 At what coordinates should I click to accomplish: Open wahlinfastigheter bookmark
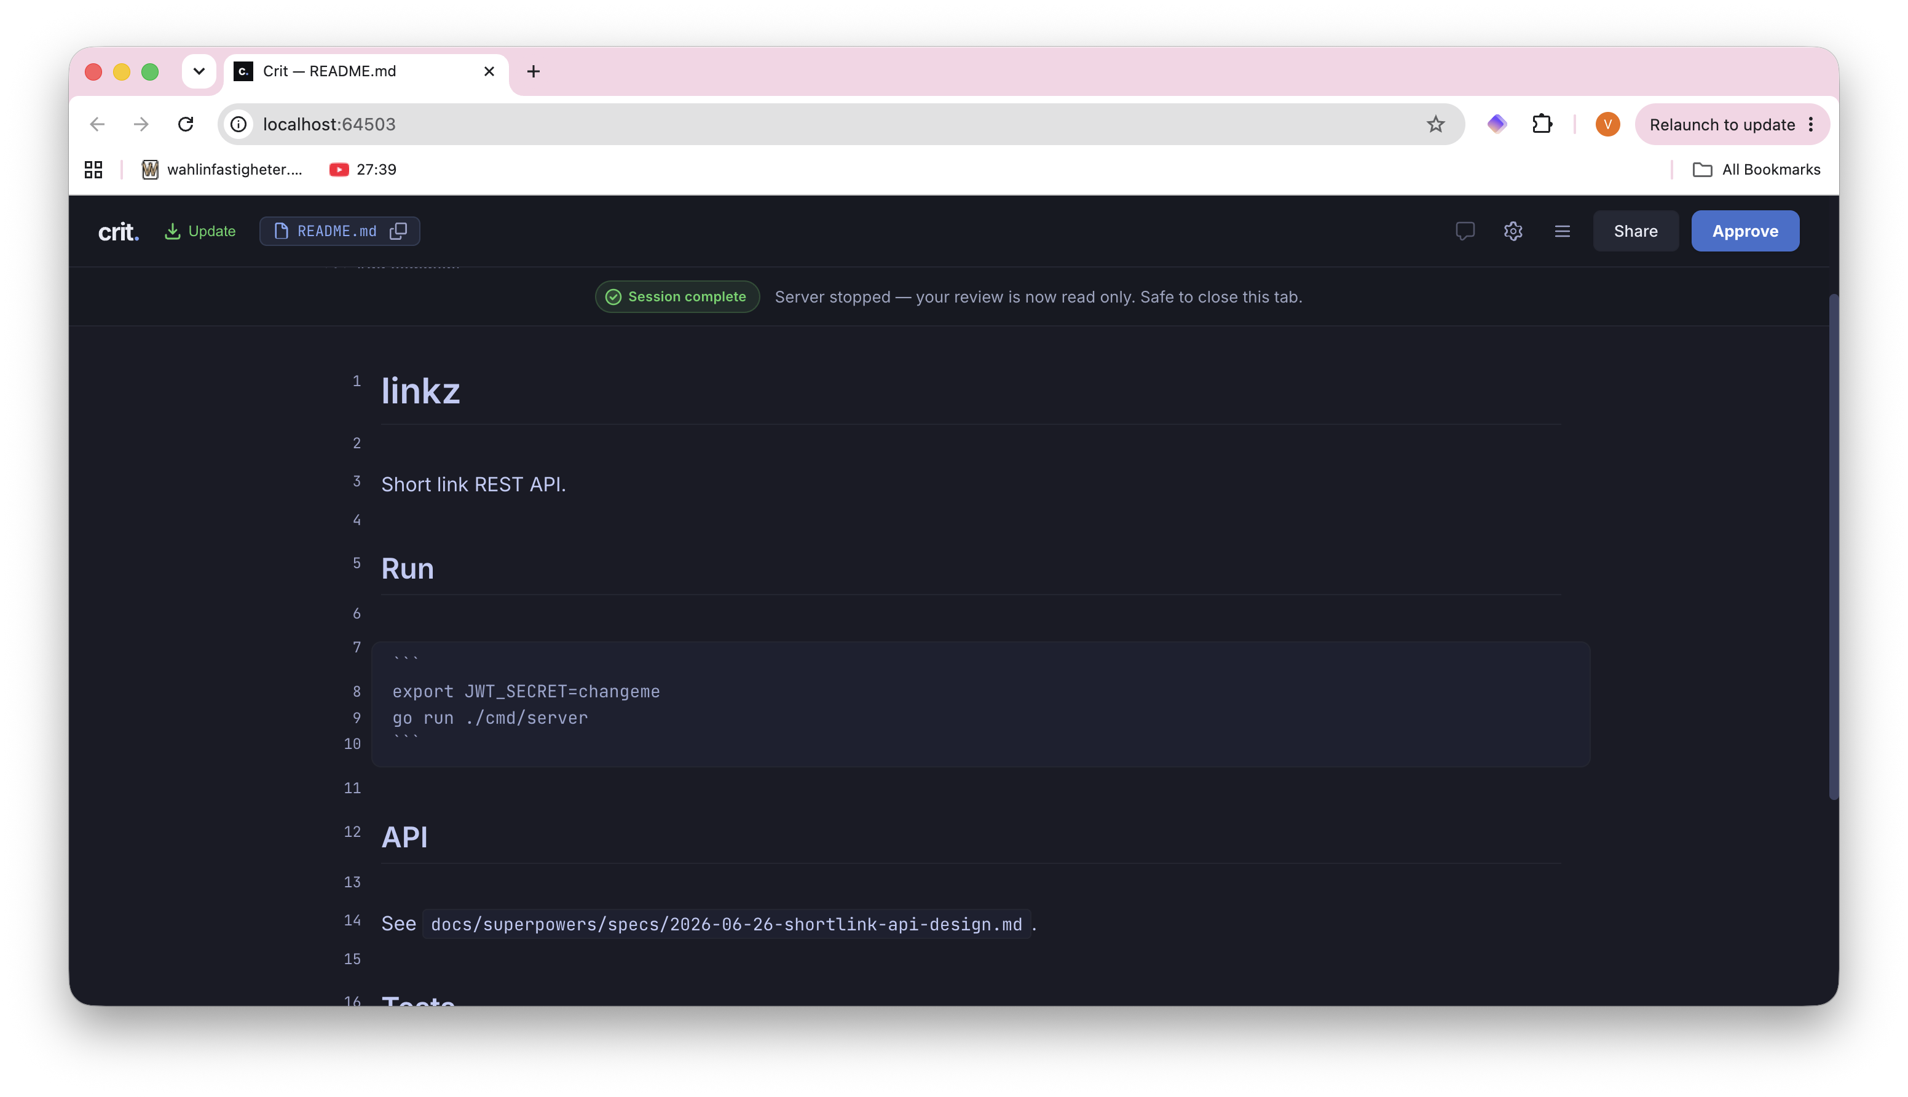click(222, 170)
